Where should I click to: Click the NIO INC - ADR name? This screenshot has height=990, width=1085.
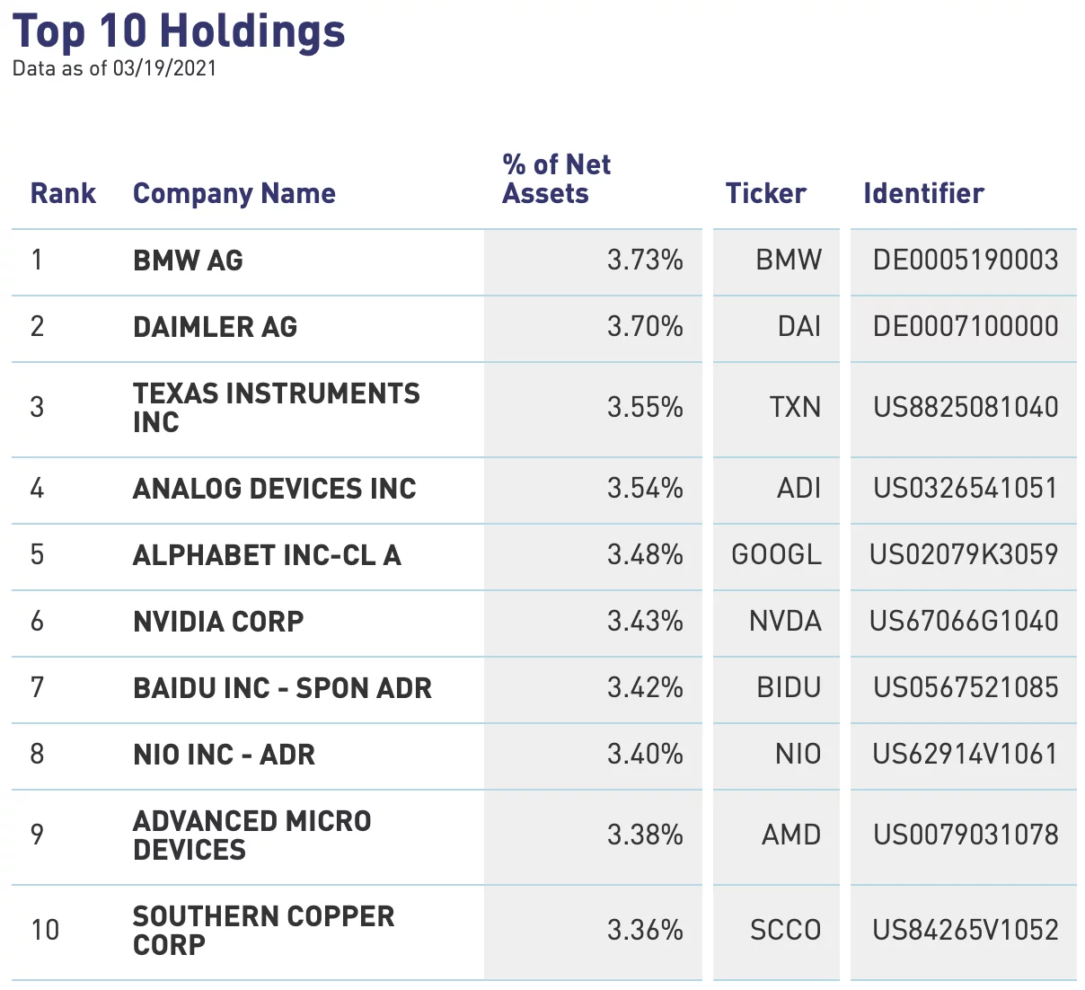[224, 755]
